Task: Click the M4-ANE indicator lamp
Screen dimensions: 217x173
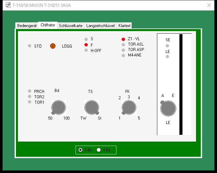Action: 123,55
